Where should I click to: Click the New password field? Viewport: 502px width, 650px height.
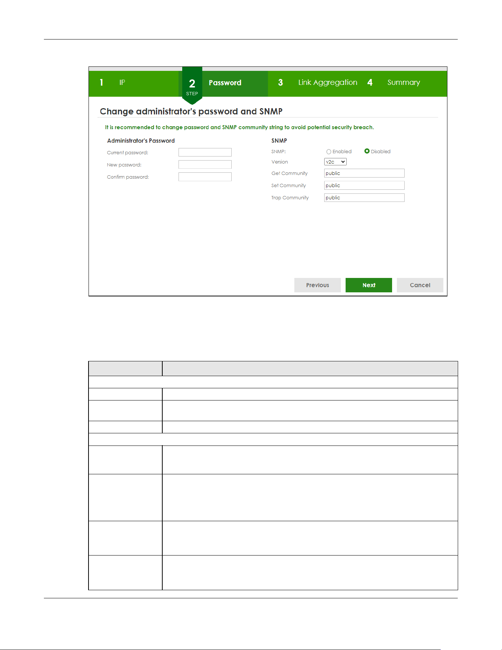click(205, 165)
